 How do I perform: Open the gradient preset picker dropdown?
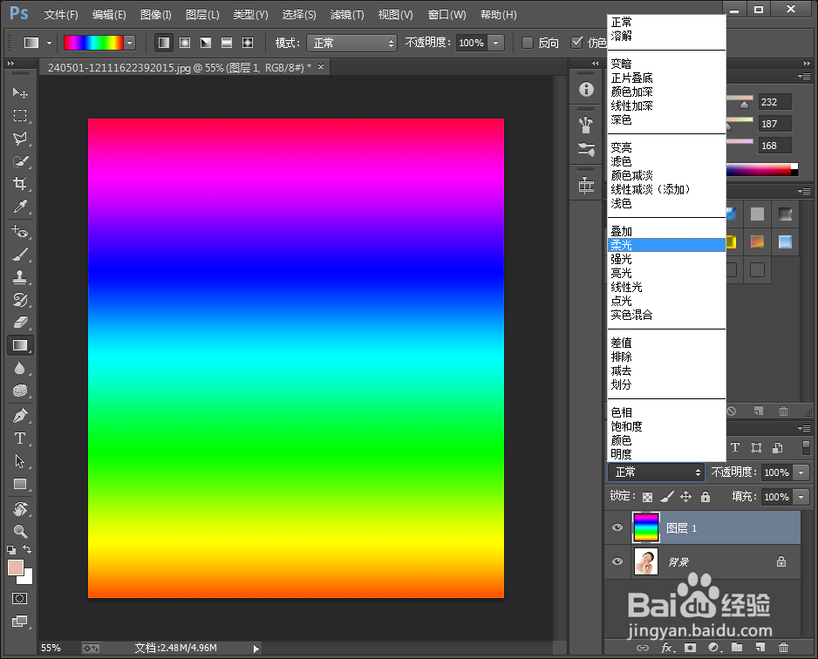129,41
